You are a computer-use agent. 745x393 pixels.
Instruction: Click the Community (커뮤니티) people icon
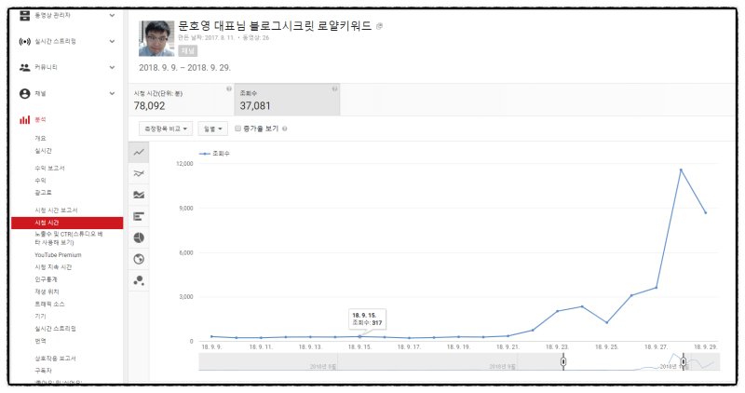point(25,67)
